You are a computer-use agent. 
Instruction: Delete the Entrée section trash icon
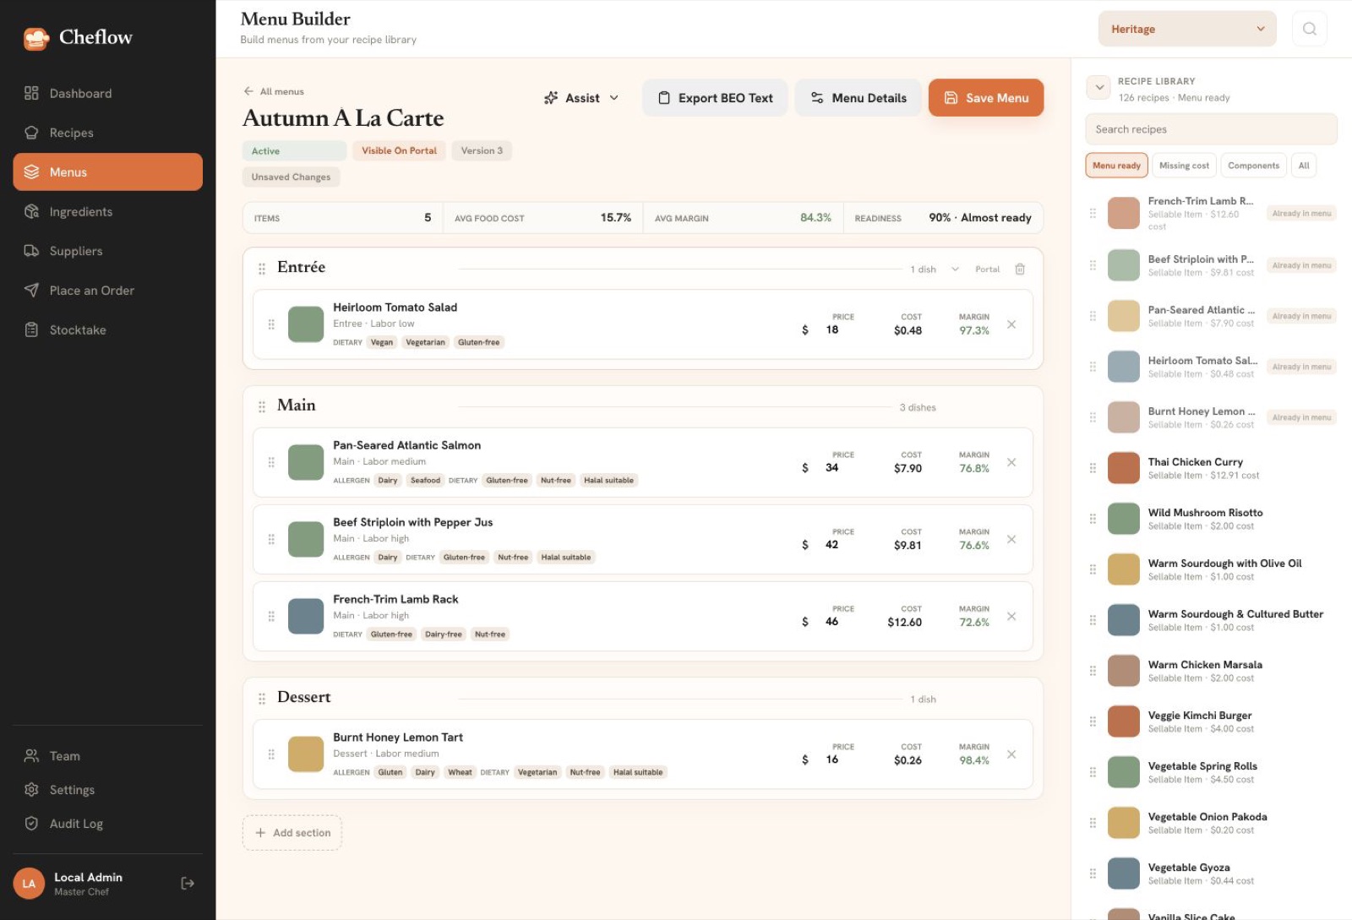[1020, 269]
